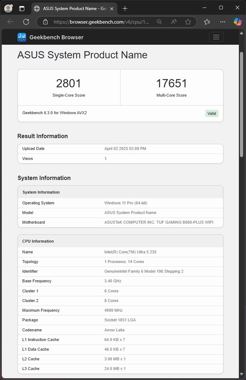Click the upload date April 02 2025 02:09 PM
This screenshot has height=380, width=246.
(x=125, y=148)
